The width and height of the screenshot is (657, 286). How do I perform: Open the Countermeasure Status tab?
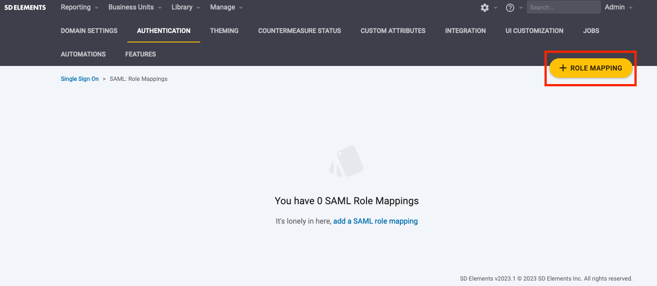click(299, 30)
